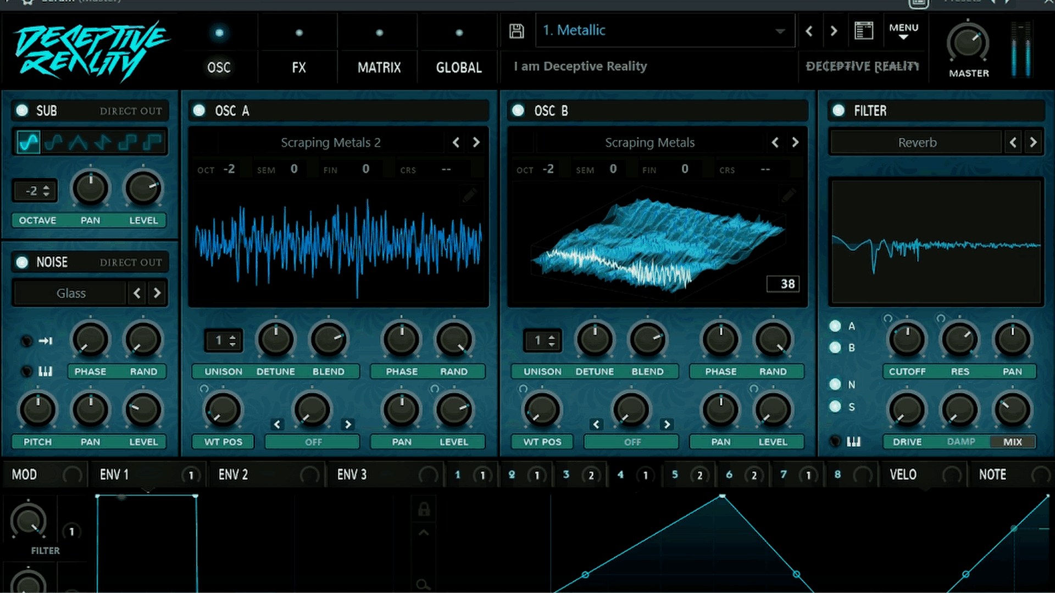Switch to the FX tab
This screenshot has height=593, width=1055.
pyautogui.click(x=298, y=67)
